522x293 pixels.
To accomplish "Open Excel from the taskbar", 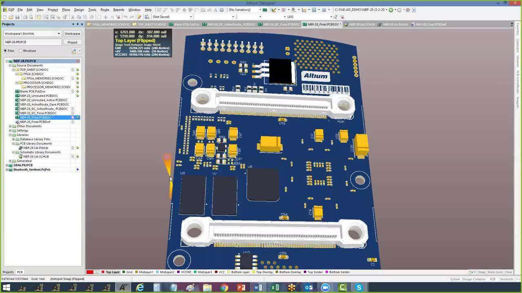I will click(275, 288).
